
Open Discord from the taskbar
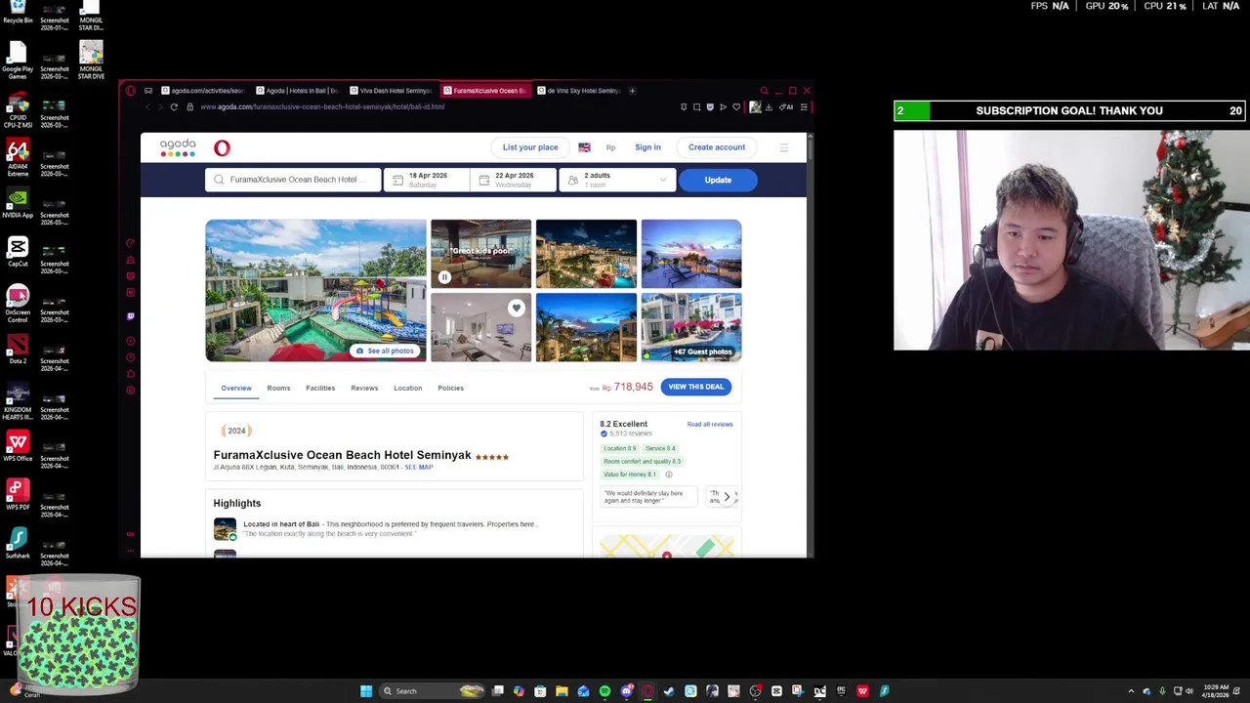(x=626, y=691)
